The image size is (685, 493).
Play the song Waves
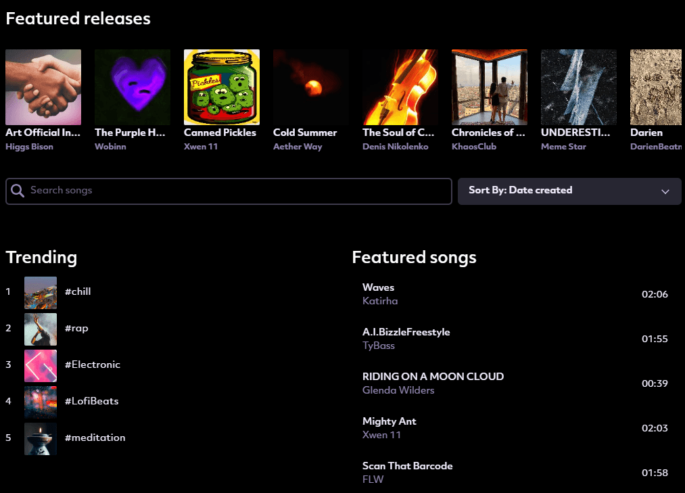378,287
